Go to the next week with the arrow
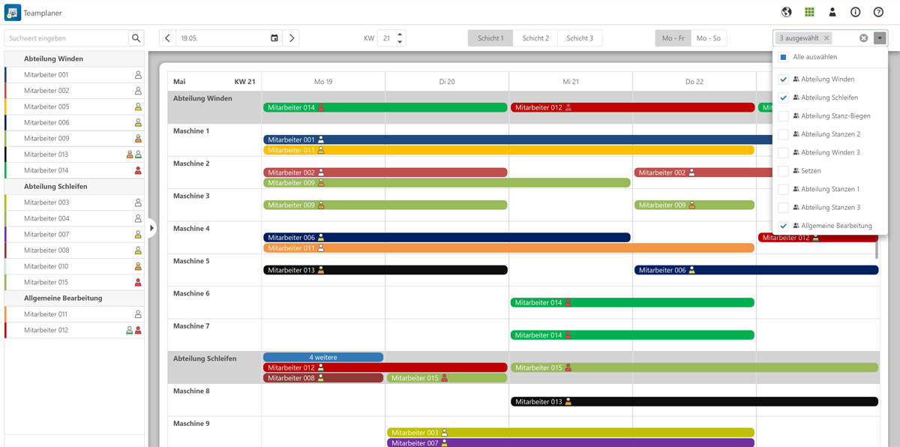The image size is (900, 447). point(292,38)
